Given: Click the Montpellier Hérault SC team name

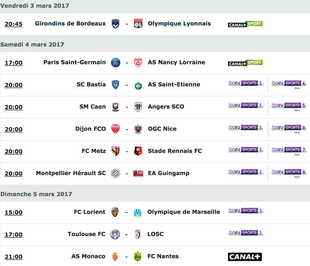Looking at the screenshot, I should pyautogui.click(x=71, y=173).
